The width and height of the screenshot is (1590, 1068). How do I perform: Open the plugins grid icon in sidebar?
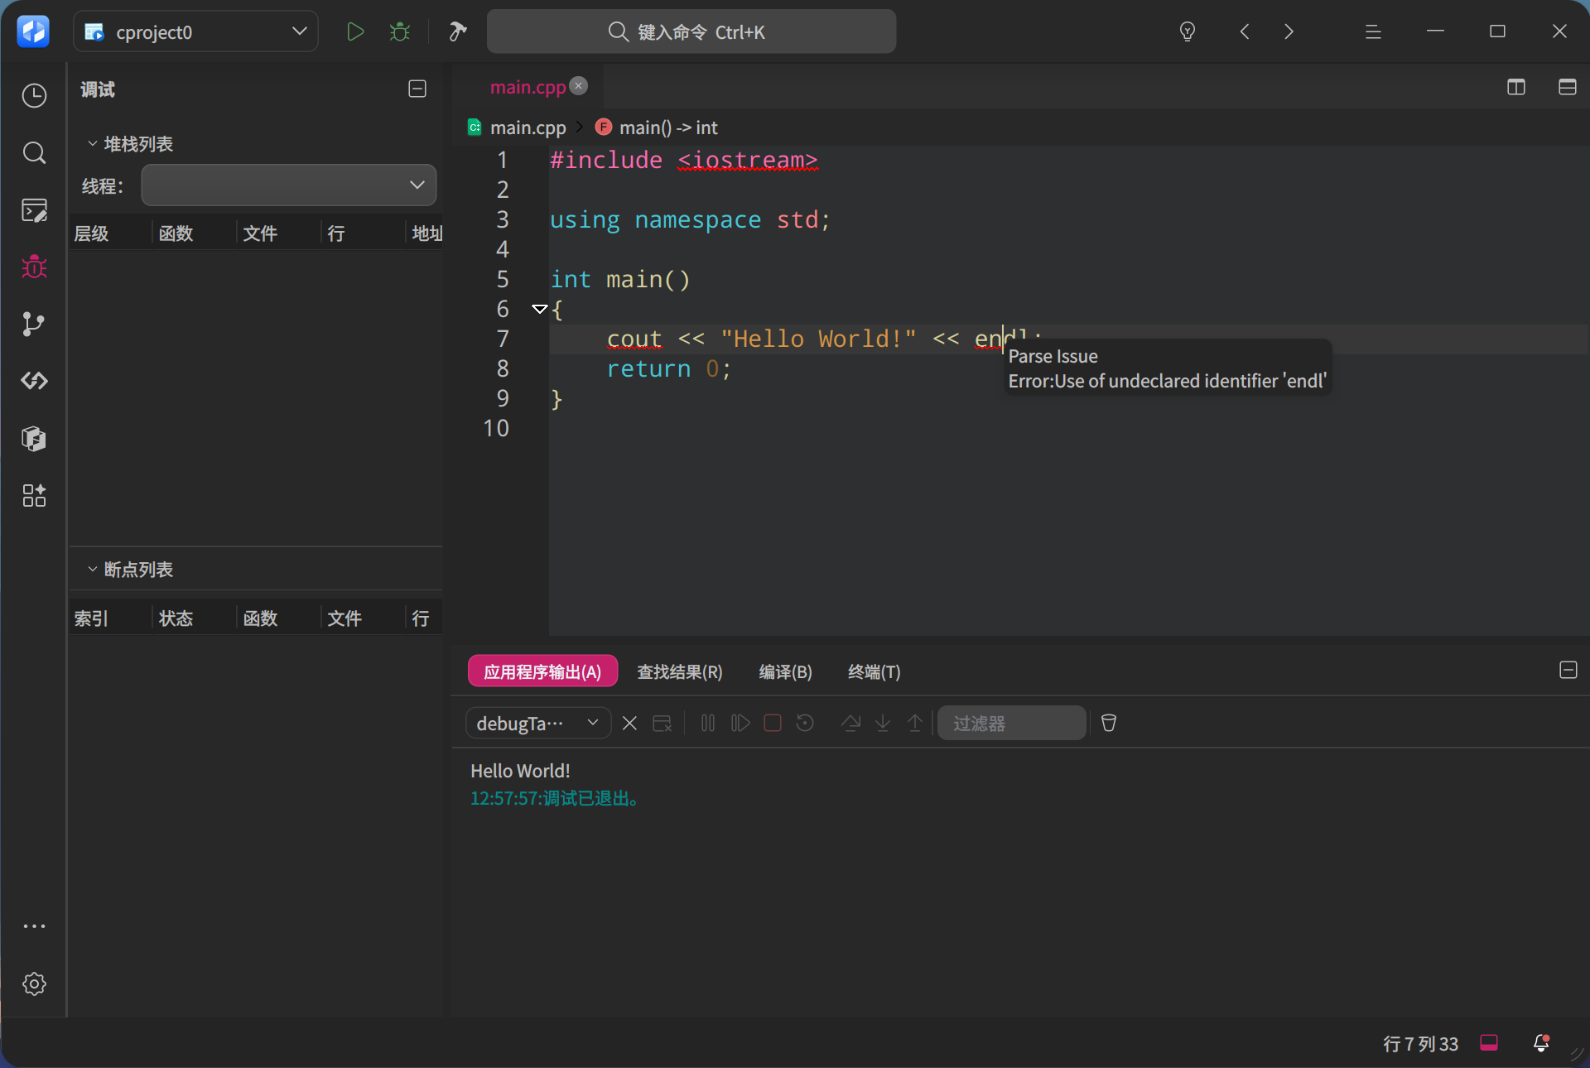[x=34, y=495]
